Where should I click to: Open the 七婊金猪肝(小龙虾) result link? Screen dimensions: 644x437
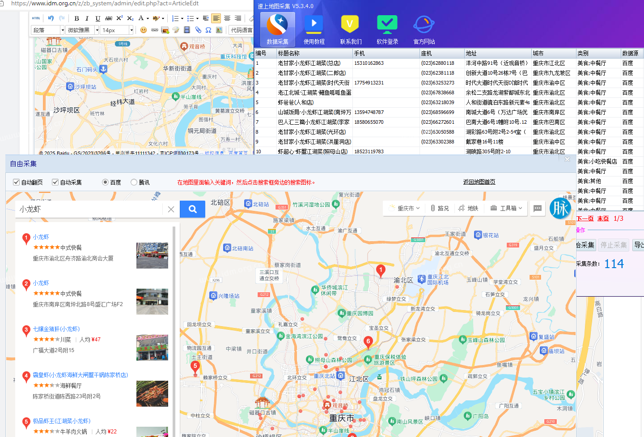point(56,329)
